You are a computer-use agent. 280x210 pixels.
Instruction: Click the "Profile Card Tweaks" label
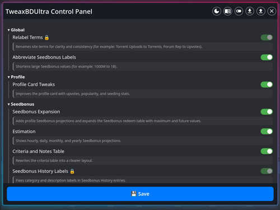coord(34,84)
